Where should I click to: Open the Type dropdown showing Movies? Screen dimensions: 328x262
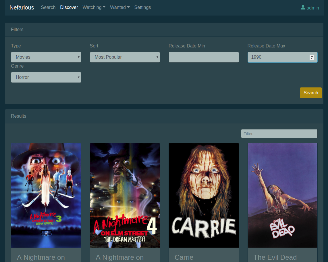[46, 57]
